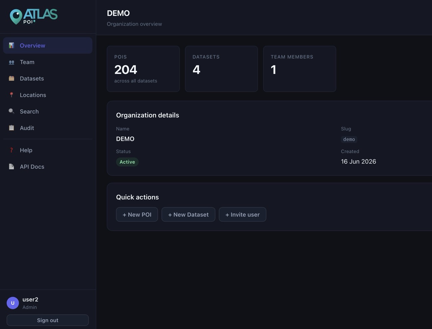Navigate to Locations
The image size is (432, 329).
coord(48,95)
